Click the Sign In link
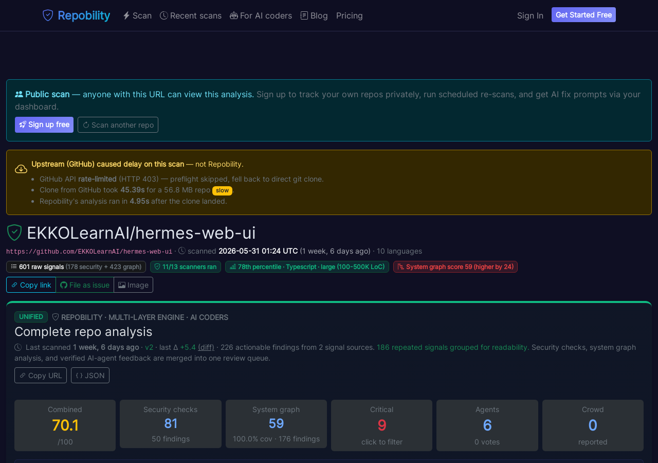This screenshot has width=658, height=463. click(530, 15)
